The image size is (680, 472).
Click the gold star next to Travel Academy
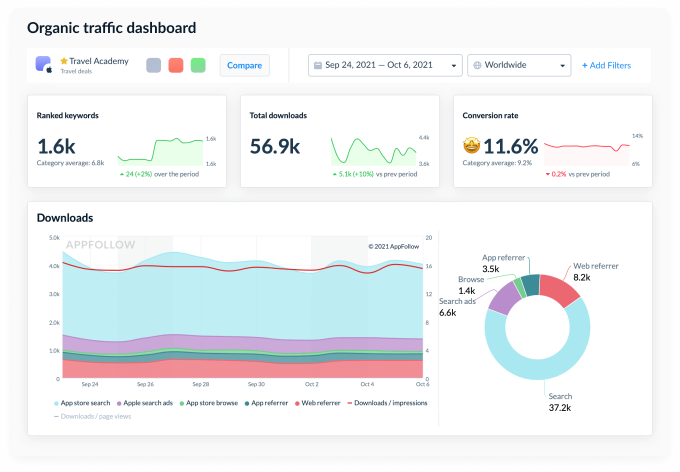pyautogui.click(x=64, y=61)
